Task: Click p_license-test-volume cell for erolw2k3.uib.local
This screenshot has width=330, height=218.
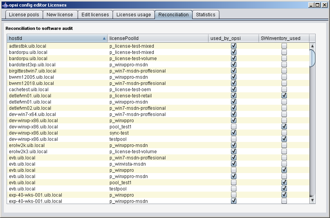Action: coord(158,151)
